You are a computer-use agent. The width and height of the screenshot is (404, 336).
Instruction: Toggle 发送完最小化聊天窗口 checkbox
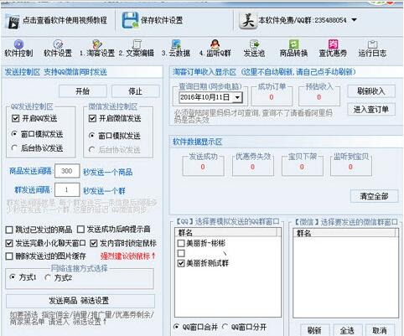9,243
